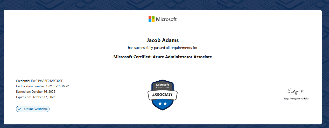Click the checkmark in Online Verifiable
329x128 pixels.
coord(19,109)
